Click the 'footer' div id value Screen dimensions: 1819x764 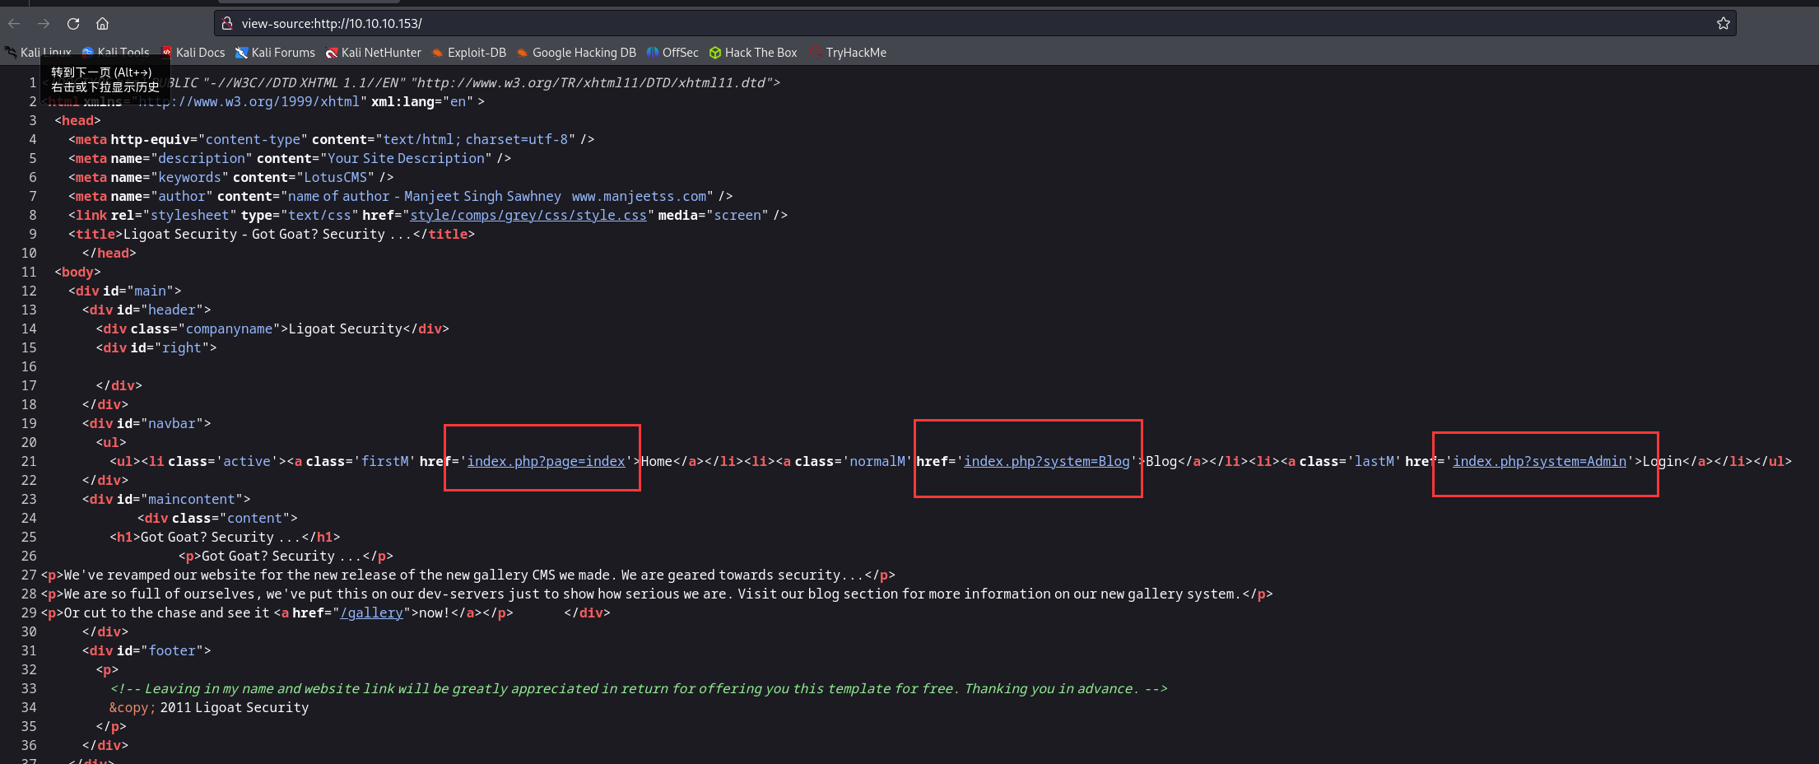pos(172,651)
